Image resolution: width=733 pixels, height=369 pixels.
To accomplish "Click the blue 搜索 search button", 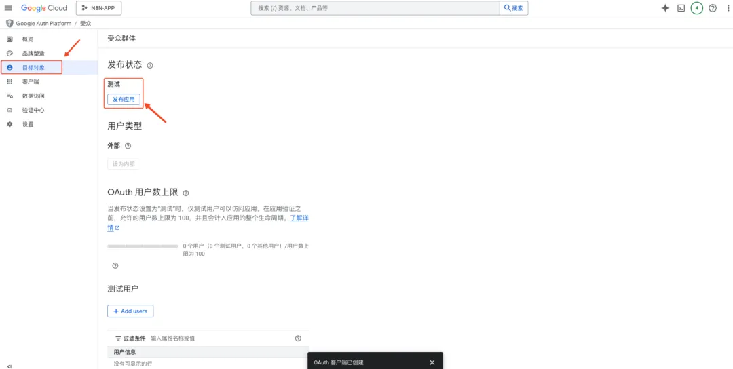I will click(514, 8).
